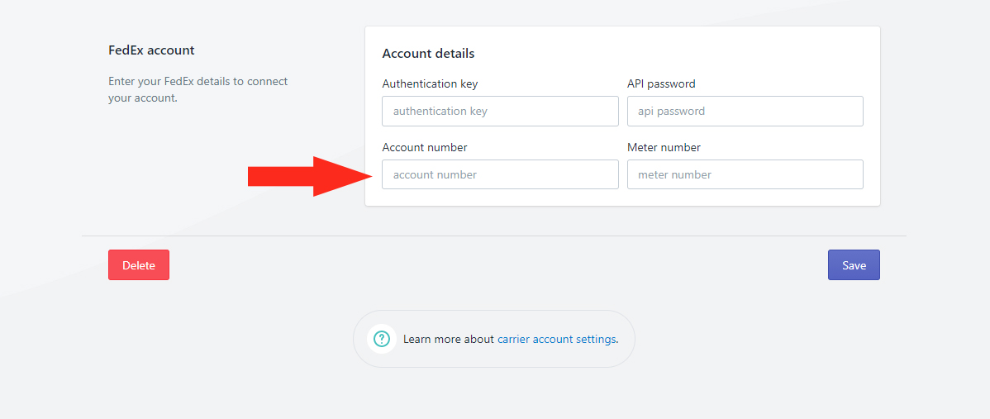
Task: Click the "Account number" field label
Action: pos(425,147)
